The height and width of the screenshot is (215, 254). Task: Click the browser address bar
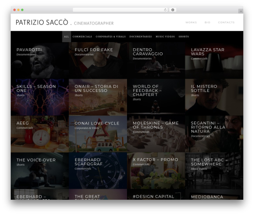tap(120, 10)
